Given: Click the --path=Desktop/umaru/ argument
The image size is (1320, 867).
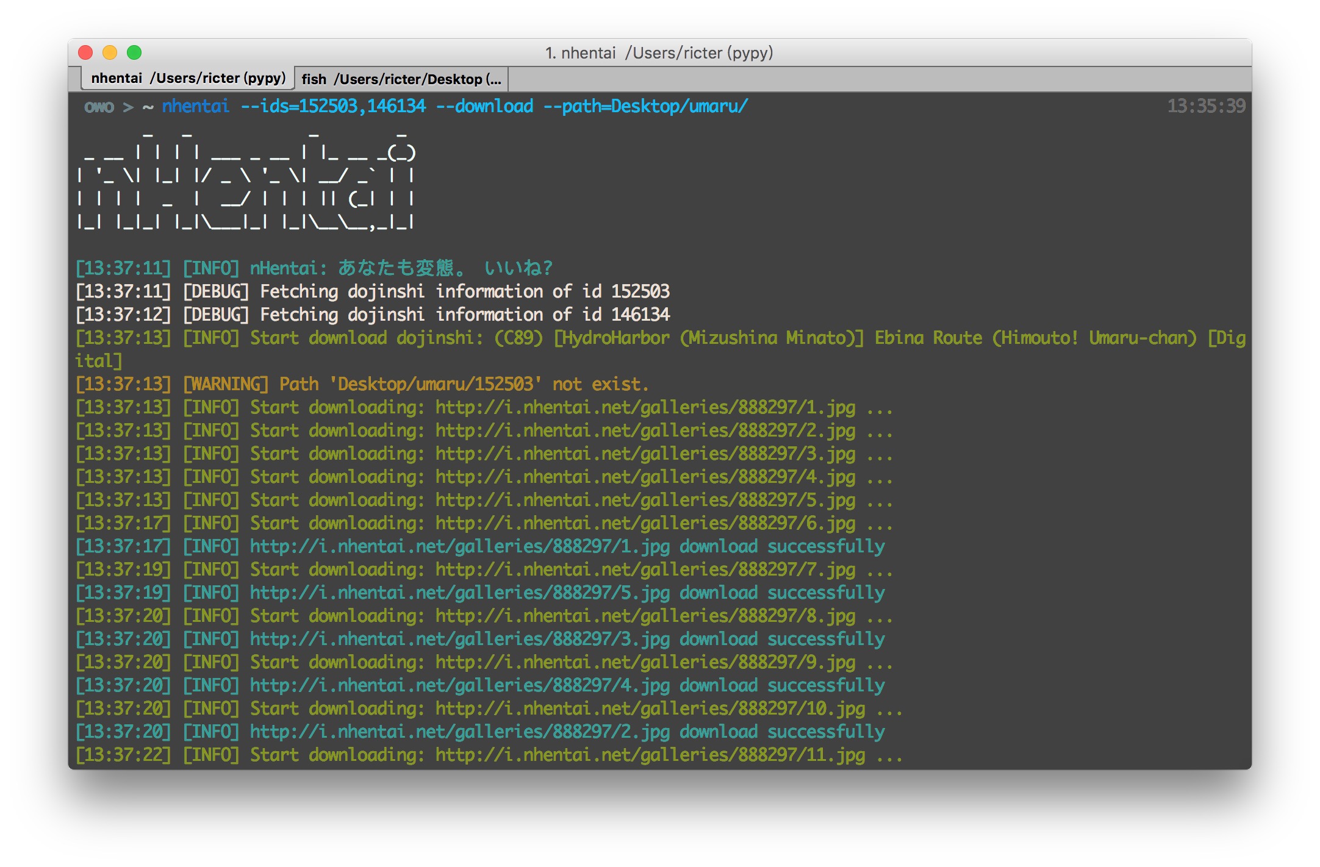Looking at the screenshot, I should [645, 106].
